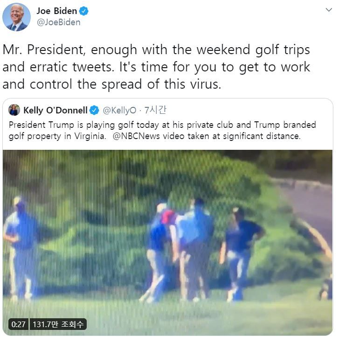Open Joe Biden's profile picture
338x343 pixels.
point(16,17)
